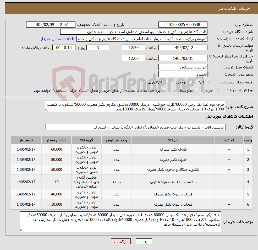258x250 pixels.
Task: Click the چاپ (print) button
Action: tap(144, 241)
